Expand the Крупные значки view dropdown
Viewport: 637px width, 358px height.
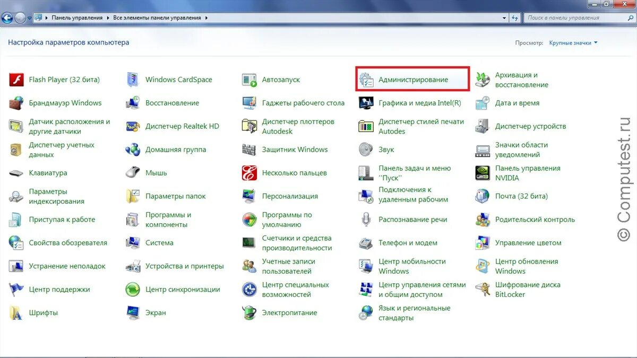[x=573, y=42]
